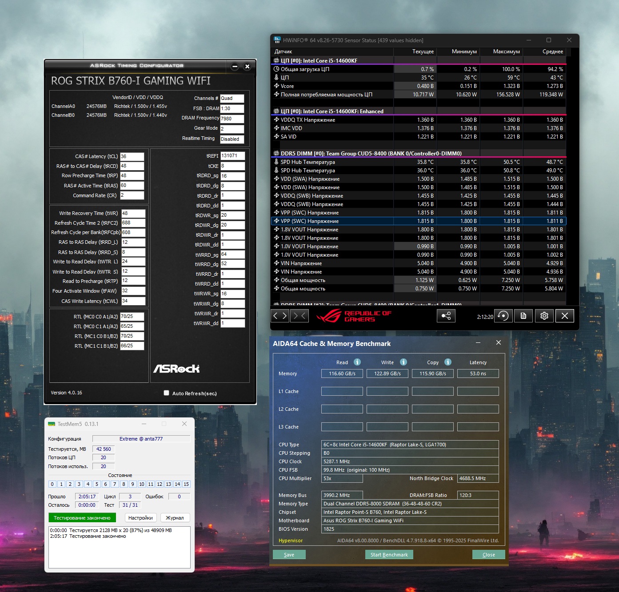Click Start Benchmark in AIDA64
This screenshot has width=619, height=592.
[389, 555]
